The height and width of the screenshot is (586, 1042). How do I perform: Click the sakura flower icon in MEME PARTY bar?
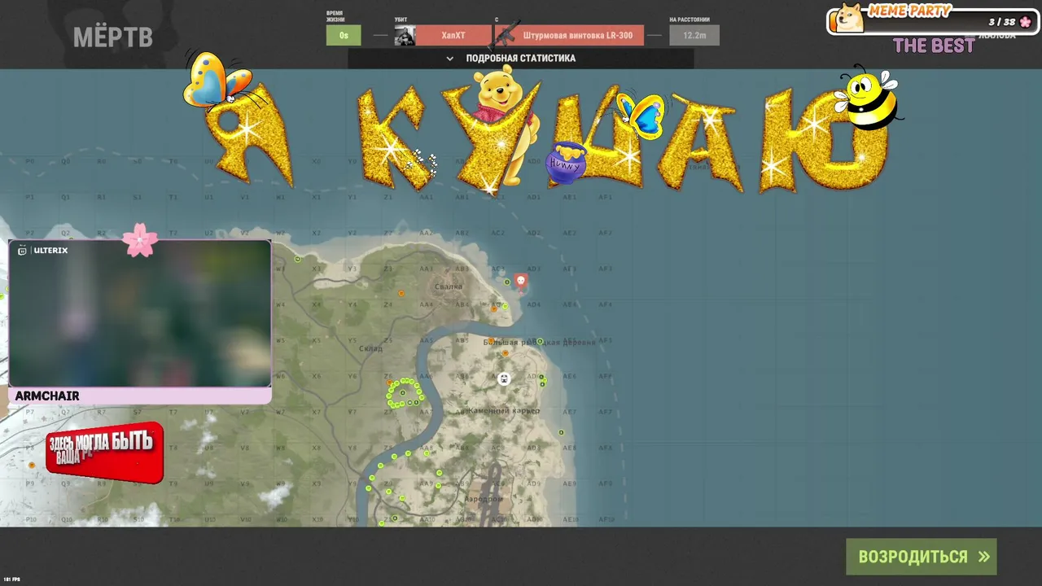point(1025,22)
